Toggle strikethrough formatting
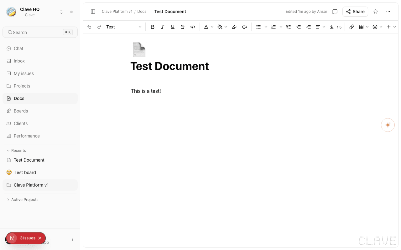This screenshot has width=401, height=250. [183, 27]
